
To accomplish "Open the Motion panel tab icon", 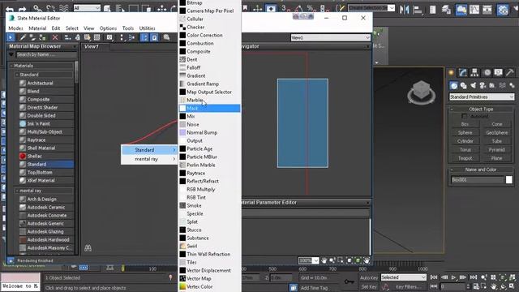I will click(x=487, y=73).
